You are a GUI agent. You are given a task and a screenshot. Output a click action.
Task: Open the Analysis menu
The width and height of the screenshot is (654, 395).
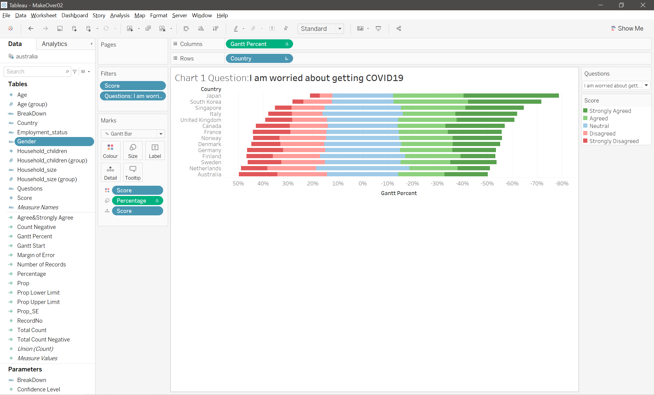coord(120,15)
